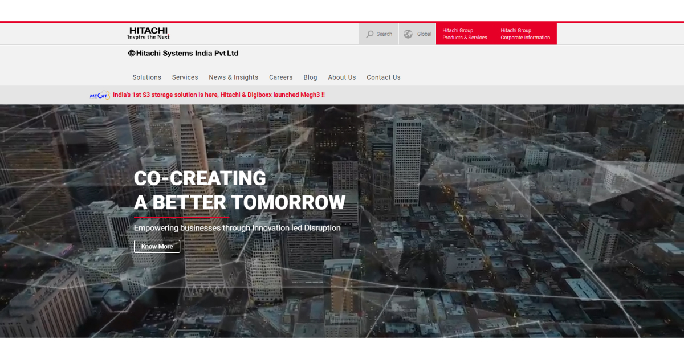684x359 pixels.
Task: Open Hitachi Group Products & Services
Action: pyautogui.click(x=465, y=34)
